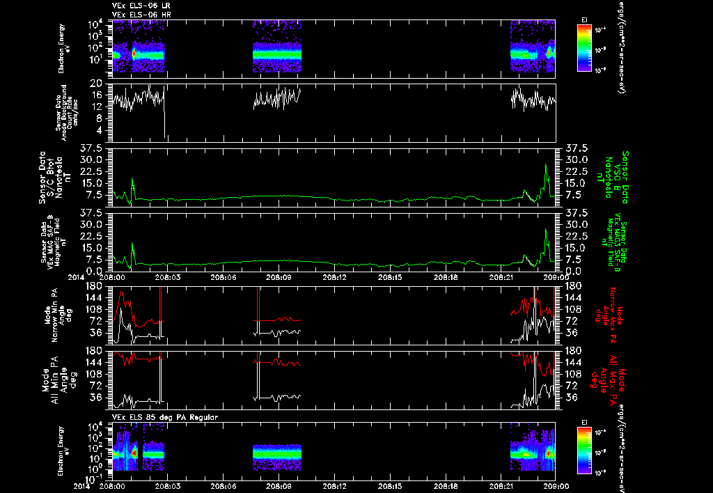Click the '208:00' tick on middle time axis
Image resolution: width=713 pixels, height=493 pixels.
coord(112,277)
